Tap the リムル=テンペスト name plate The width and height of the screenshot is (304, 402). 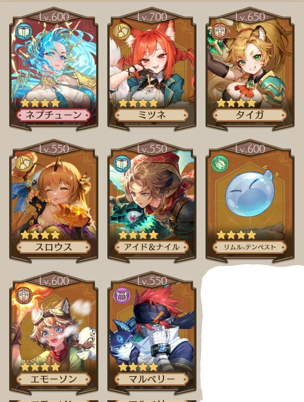click(x=250, y=247)
